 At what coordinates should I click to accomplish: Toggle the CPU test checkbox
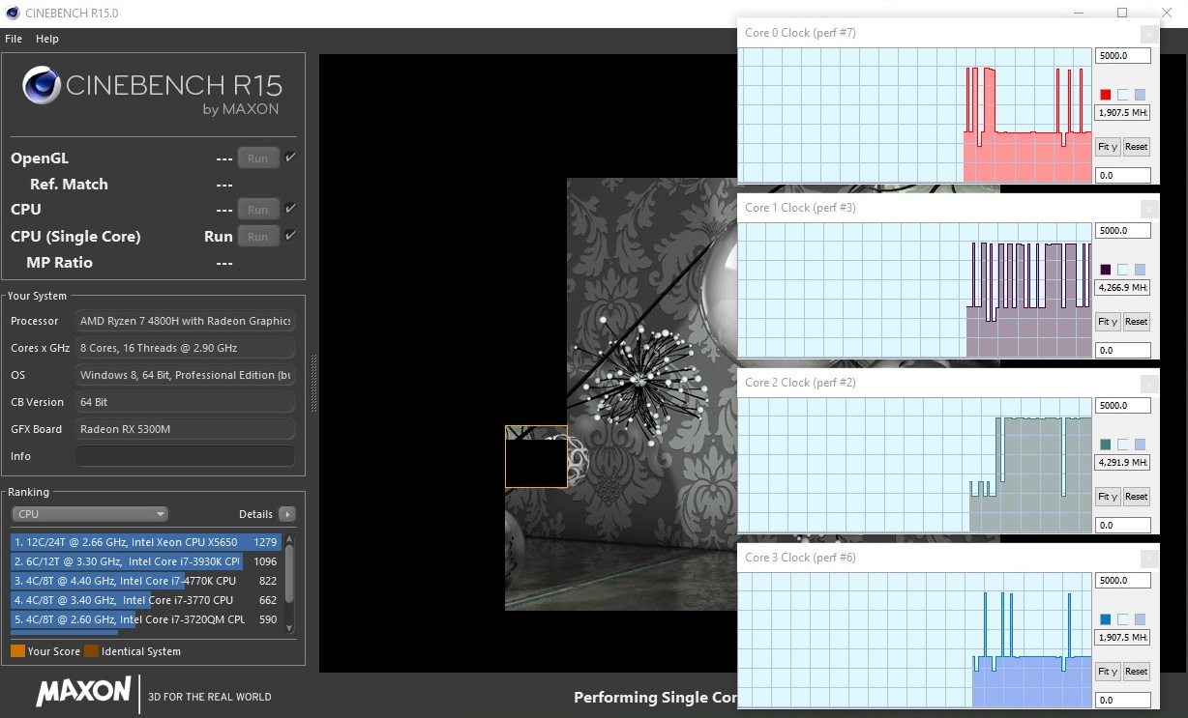coord(290,209)
